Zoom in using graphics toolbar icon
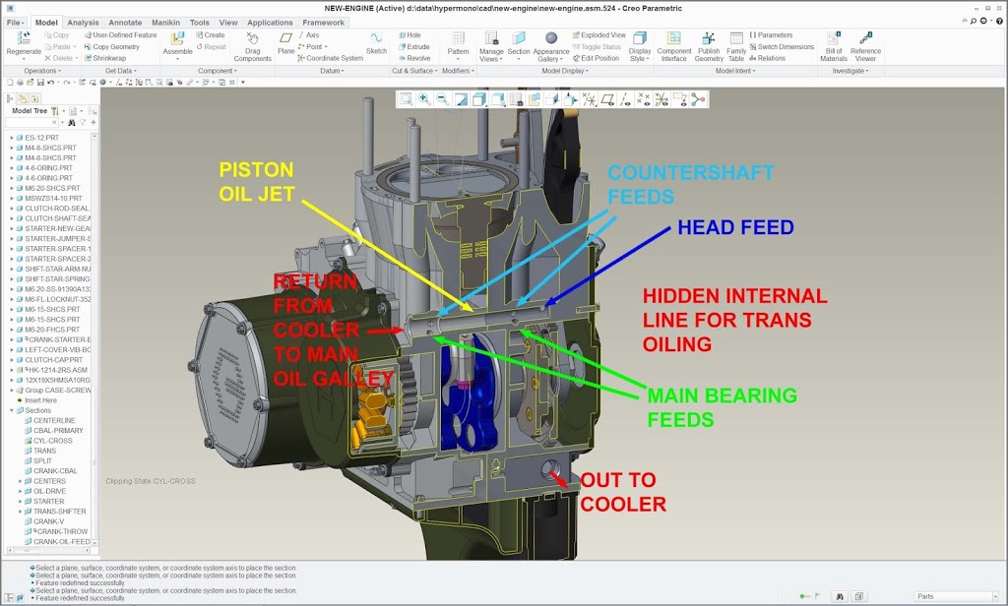This screenshot has height=606, width=1008. pyautogui.click(x=423, y=99)
